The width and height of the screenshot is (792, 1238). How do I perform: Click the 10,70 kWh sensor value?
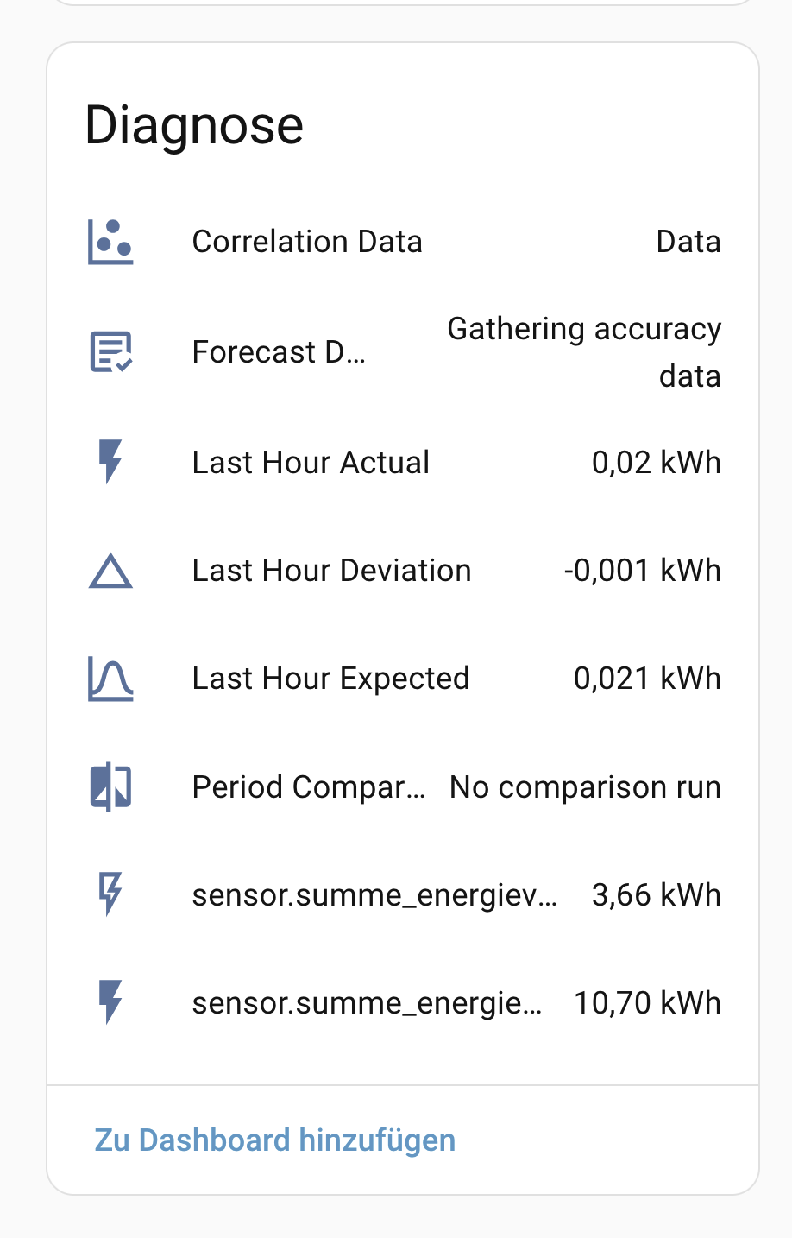click(647, 1003)
